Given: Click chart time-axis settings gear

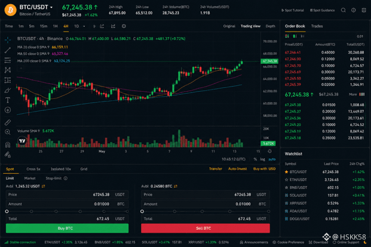Looking at the screenshot, I should [269, 152].
